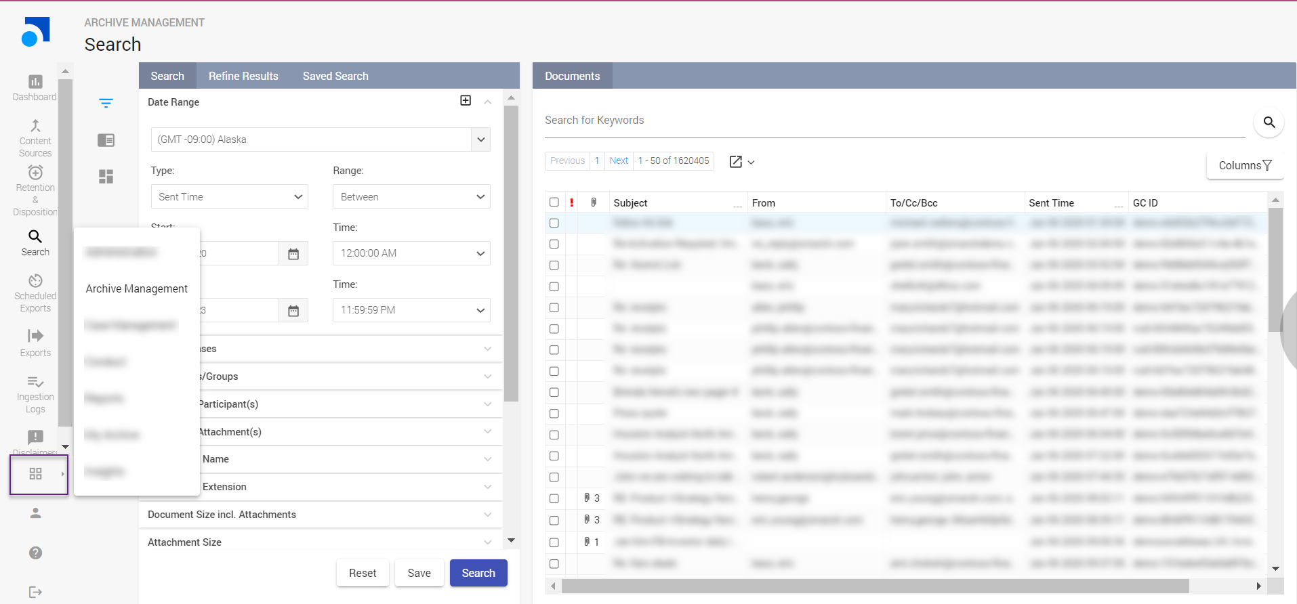Check the second document row checkbox

[x=554, y=244]
